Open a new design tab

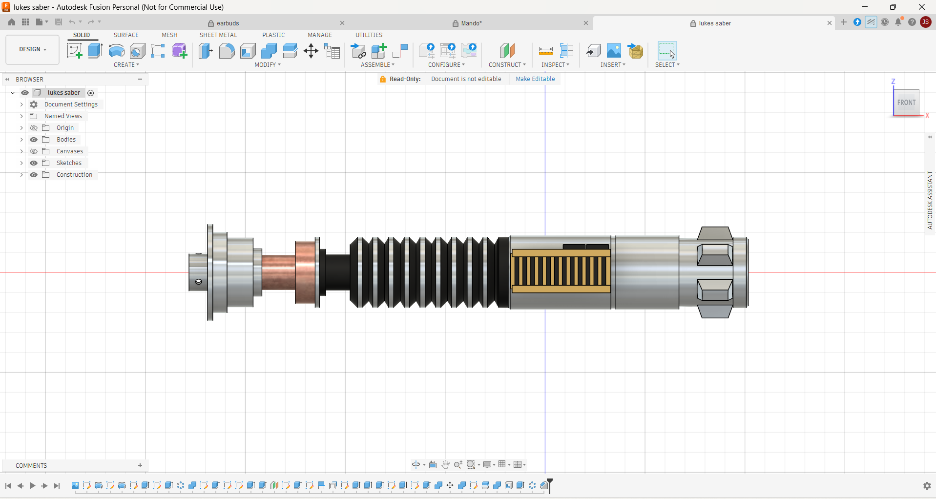[844, 22]
